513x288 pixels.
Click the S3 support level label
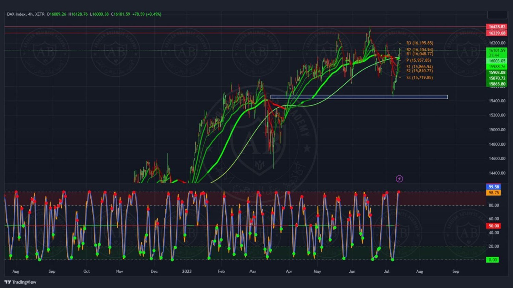point(419,78)
